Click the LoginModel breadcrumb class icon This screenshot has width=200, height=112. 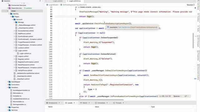pyautogui.click(x=47, y=5)
